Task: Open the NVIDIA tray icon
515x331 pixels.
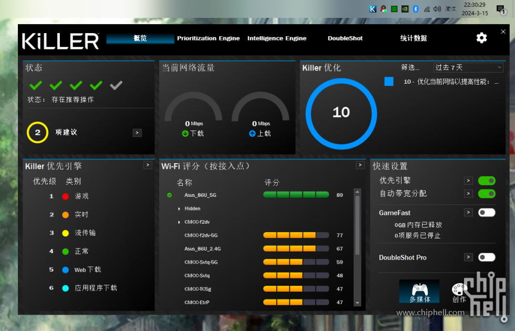Action: (405, 9)
